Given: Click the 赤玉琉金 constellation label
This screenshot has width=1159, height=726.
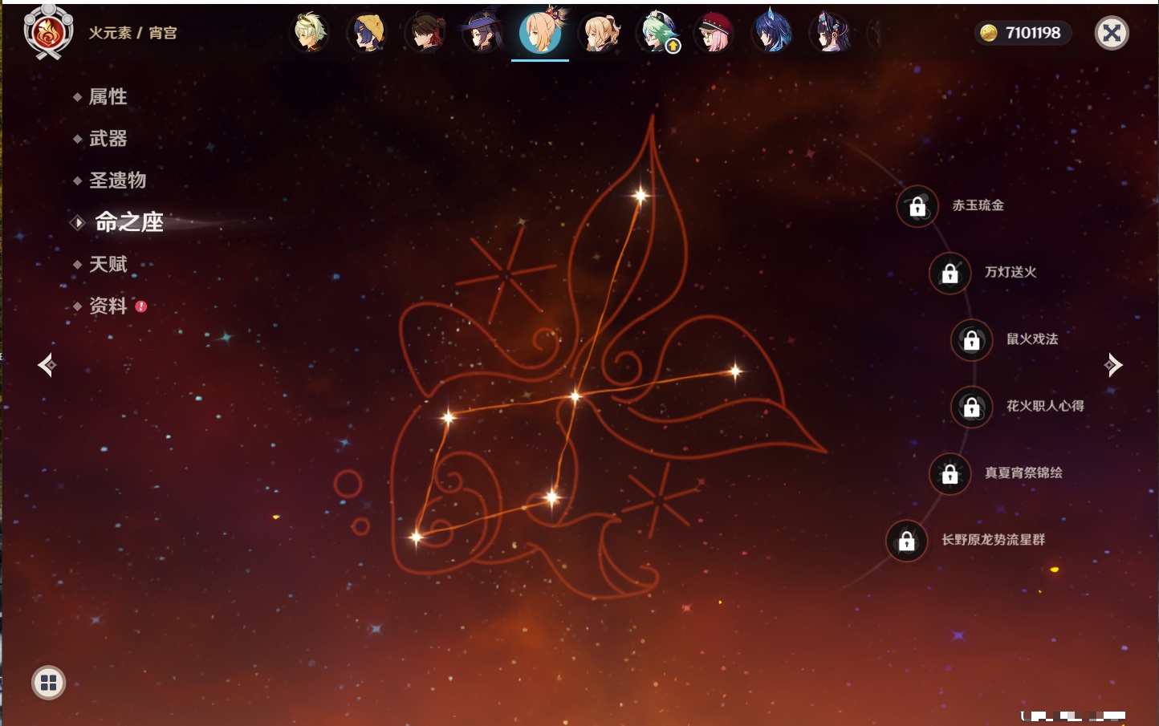Looking at the screenshot, I should coord(978,205).
